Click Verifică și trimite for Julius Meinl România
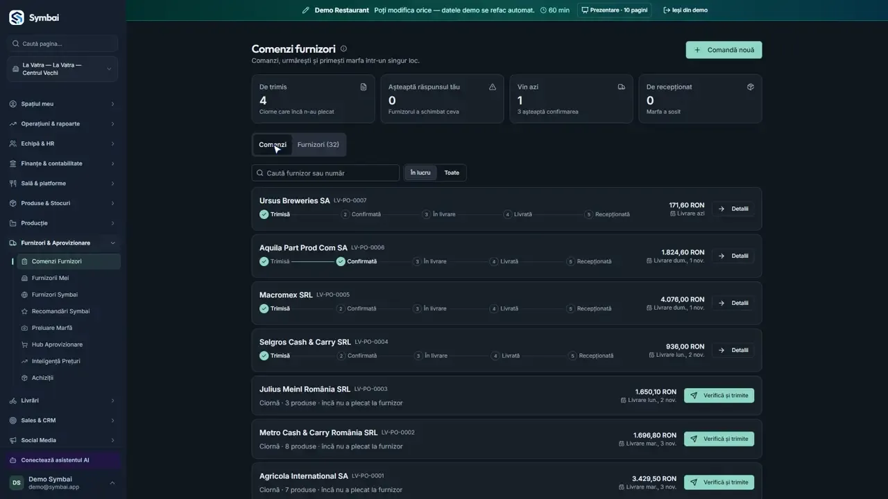Image resolution: width=888 pixels, height=499 pixels. point(719,396)
